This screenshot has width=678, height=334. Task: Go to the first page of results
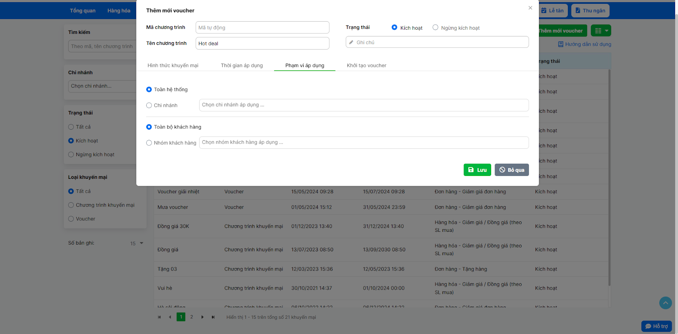coord(159,317)
